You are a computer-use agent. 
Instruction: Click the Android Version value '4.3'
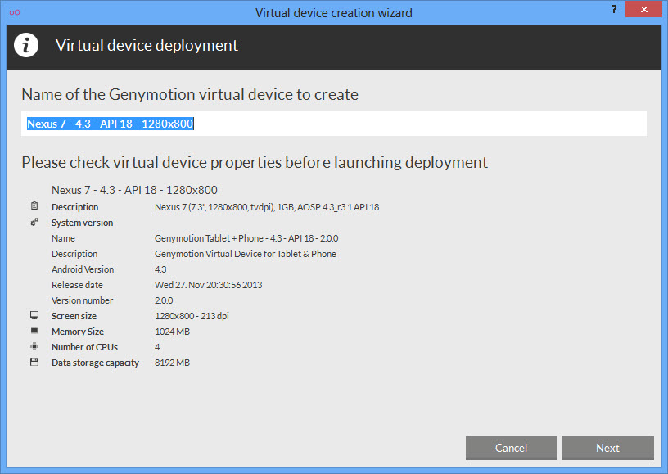tap(160, 269)
